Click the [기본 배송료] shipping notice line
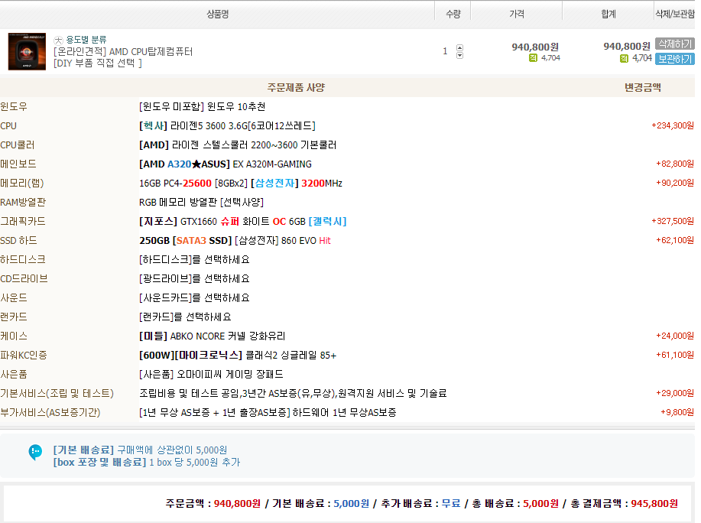 [x=140, y=450]
